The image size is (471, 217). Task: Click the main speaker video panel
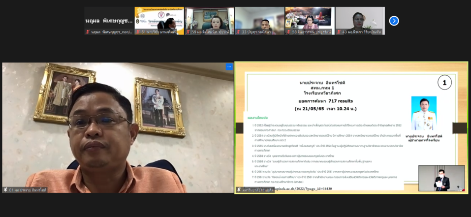point(117,128)
